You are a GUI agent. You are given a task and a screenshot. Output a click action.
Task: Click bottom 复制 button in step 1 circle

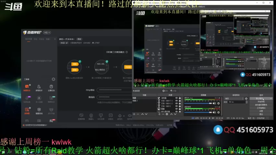pyautogui.click(x=75, y=70)
